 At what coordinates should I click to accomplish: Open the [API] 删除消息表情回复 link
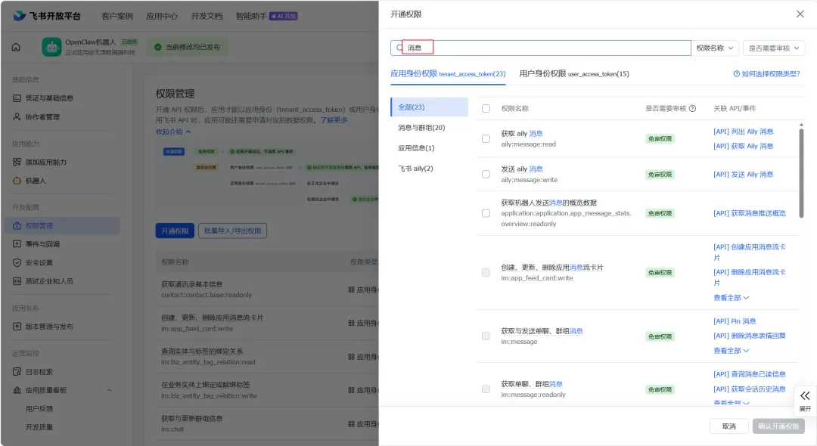[x=749, y=336]
